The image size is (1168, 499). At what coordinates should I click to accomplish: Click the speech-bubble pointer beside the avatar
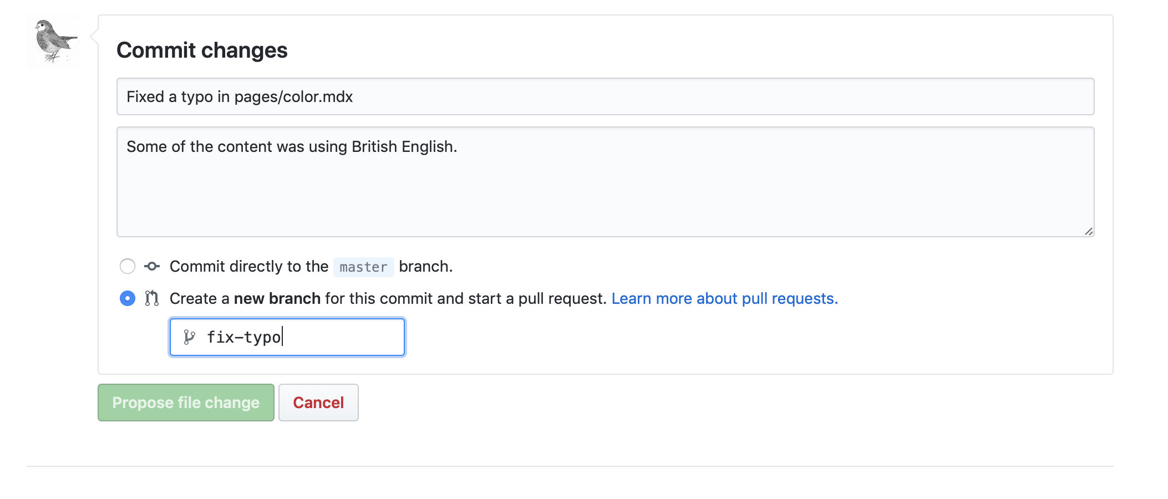coord(94,37)
